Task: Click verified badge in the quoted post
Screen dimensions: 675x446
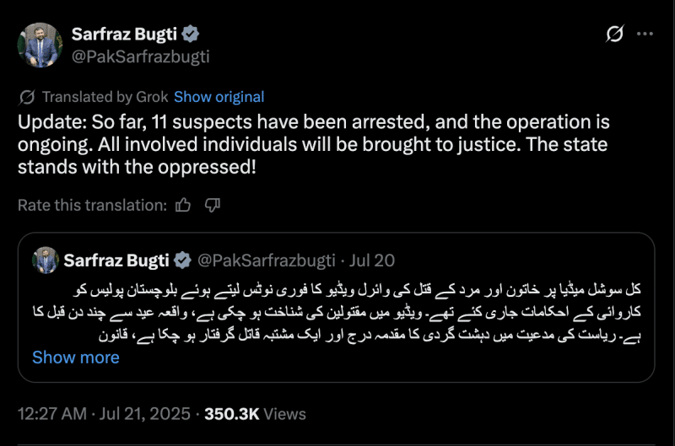Action: [181, 260]
